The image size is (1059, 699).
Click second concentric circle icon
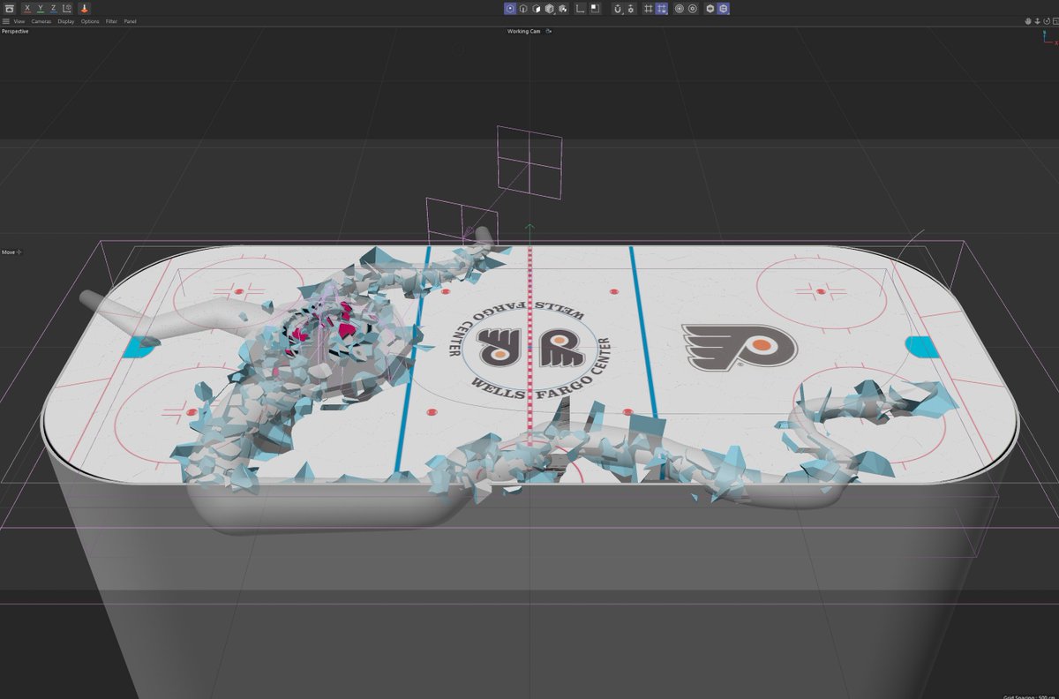point(693,9)
